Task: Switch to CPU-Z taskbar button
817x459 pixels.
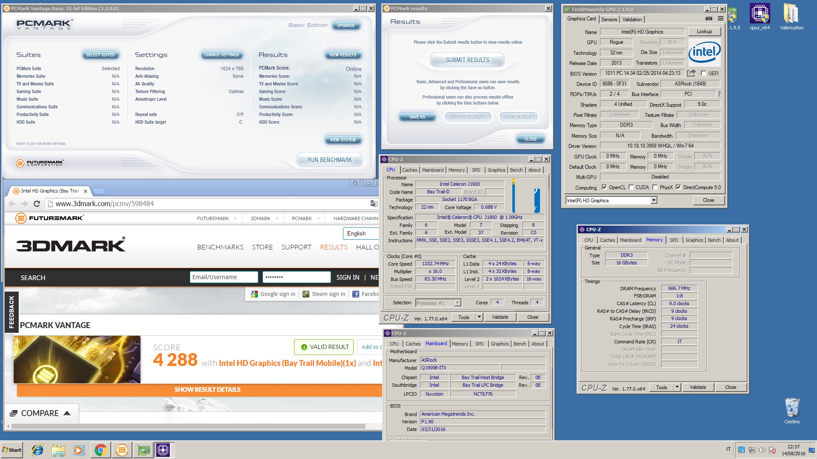Action: click(x=163, y=450)
